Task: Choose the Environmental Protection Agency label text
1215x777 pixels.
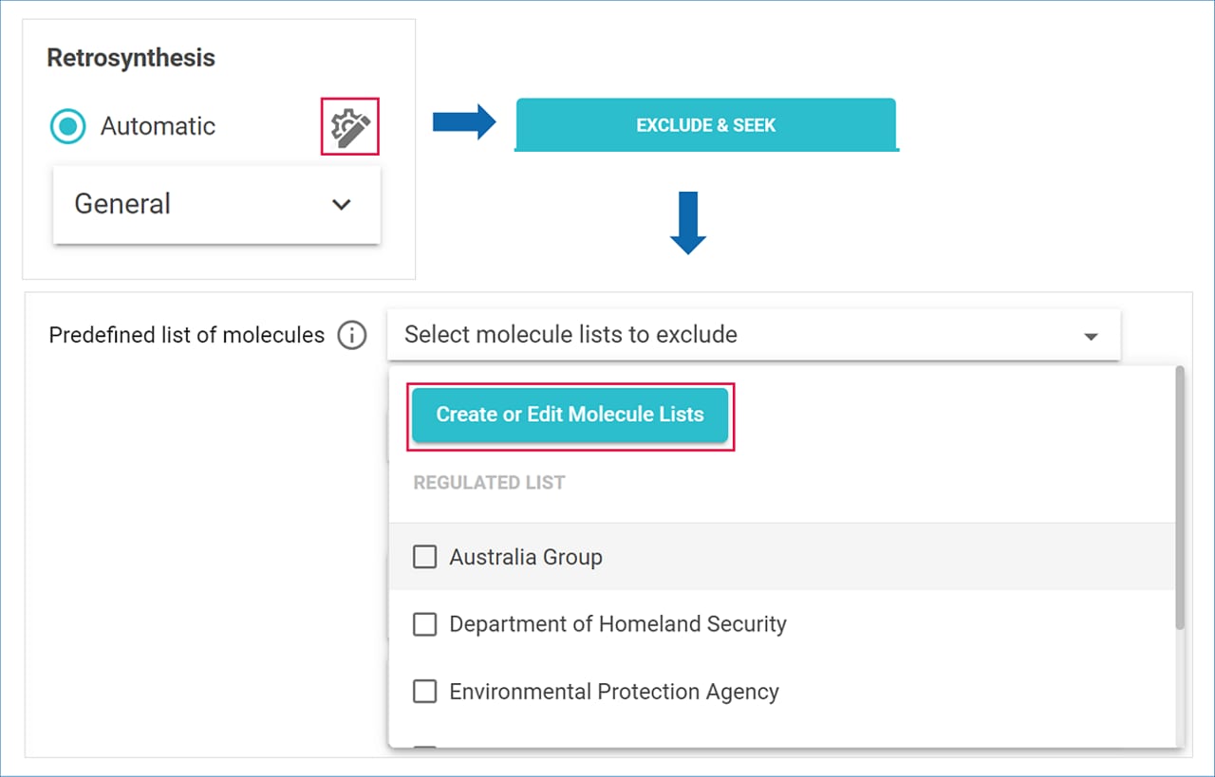Action: pos(613,692)
